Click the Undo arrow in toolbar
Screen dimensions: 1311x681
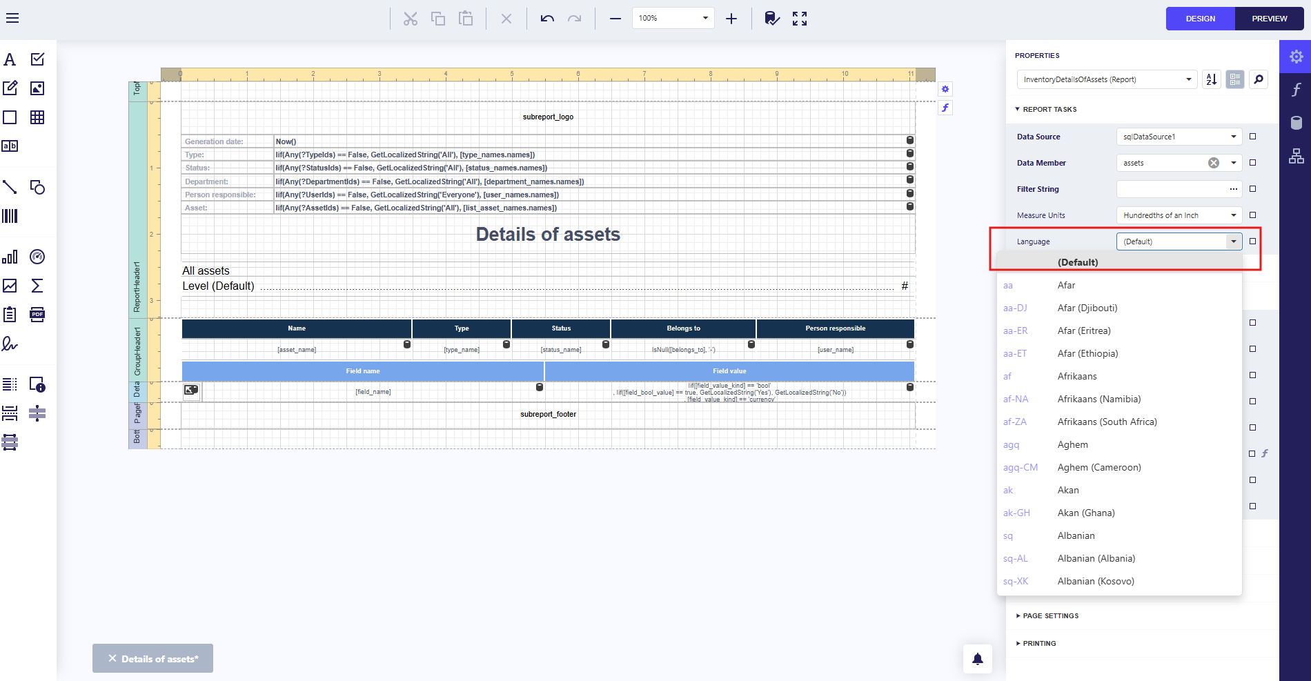(547, 19)
